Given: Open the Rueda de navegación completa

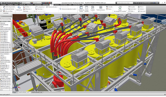Looking at the screenshot, I should (x=120, y=9).
